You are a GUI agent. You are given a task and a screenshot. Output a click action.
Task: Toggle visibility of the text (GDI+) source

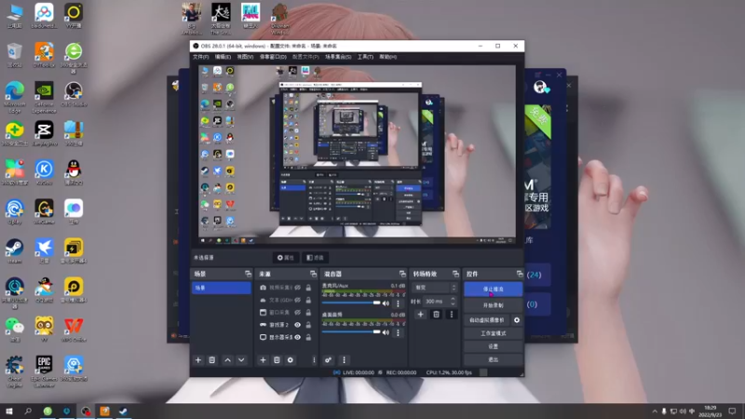297,300
